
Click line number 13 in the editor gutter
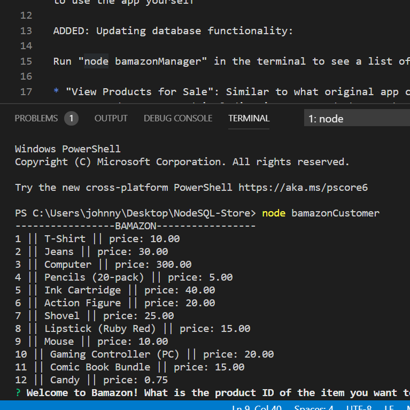point(26,31)
